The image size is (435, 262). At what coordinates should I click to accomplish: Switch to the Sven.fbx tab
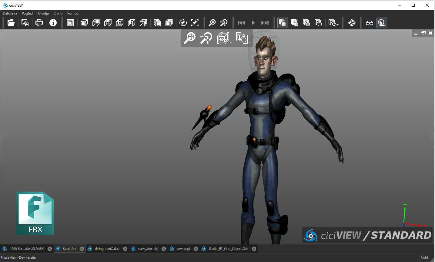pyautogui.click(x=69, y=249)
